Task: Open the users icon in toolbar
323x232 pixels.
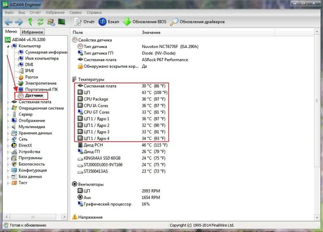Action: click(51, 22)
